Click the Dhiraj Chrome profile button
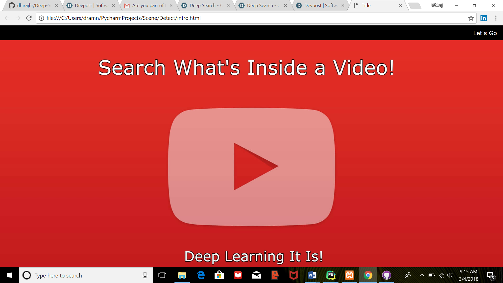Viewport: 503px width, 283px height. [437, 5]
